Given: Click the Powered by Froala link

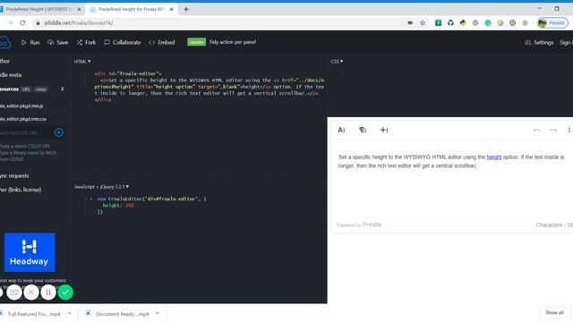Looking at the screenshot, I should click(359, 225).
